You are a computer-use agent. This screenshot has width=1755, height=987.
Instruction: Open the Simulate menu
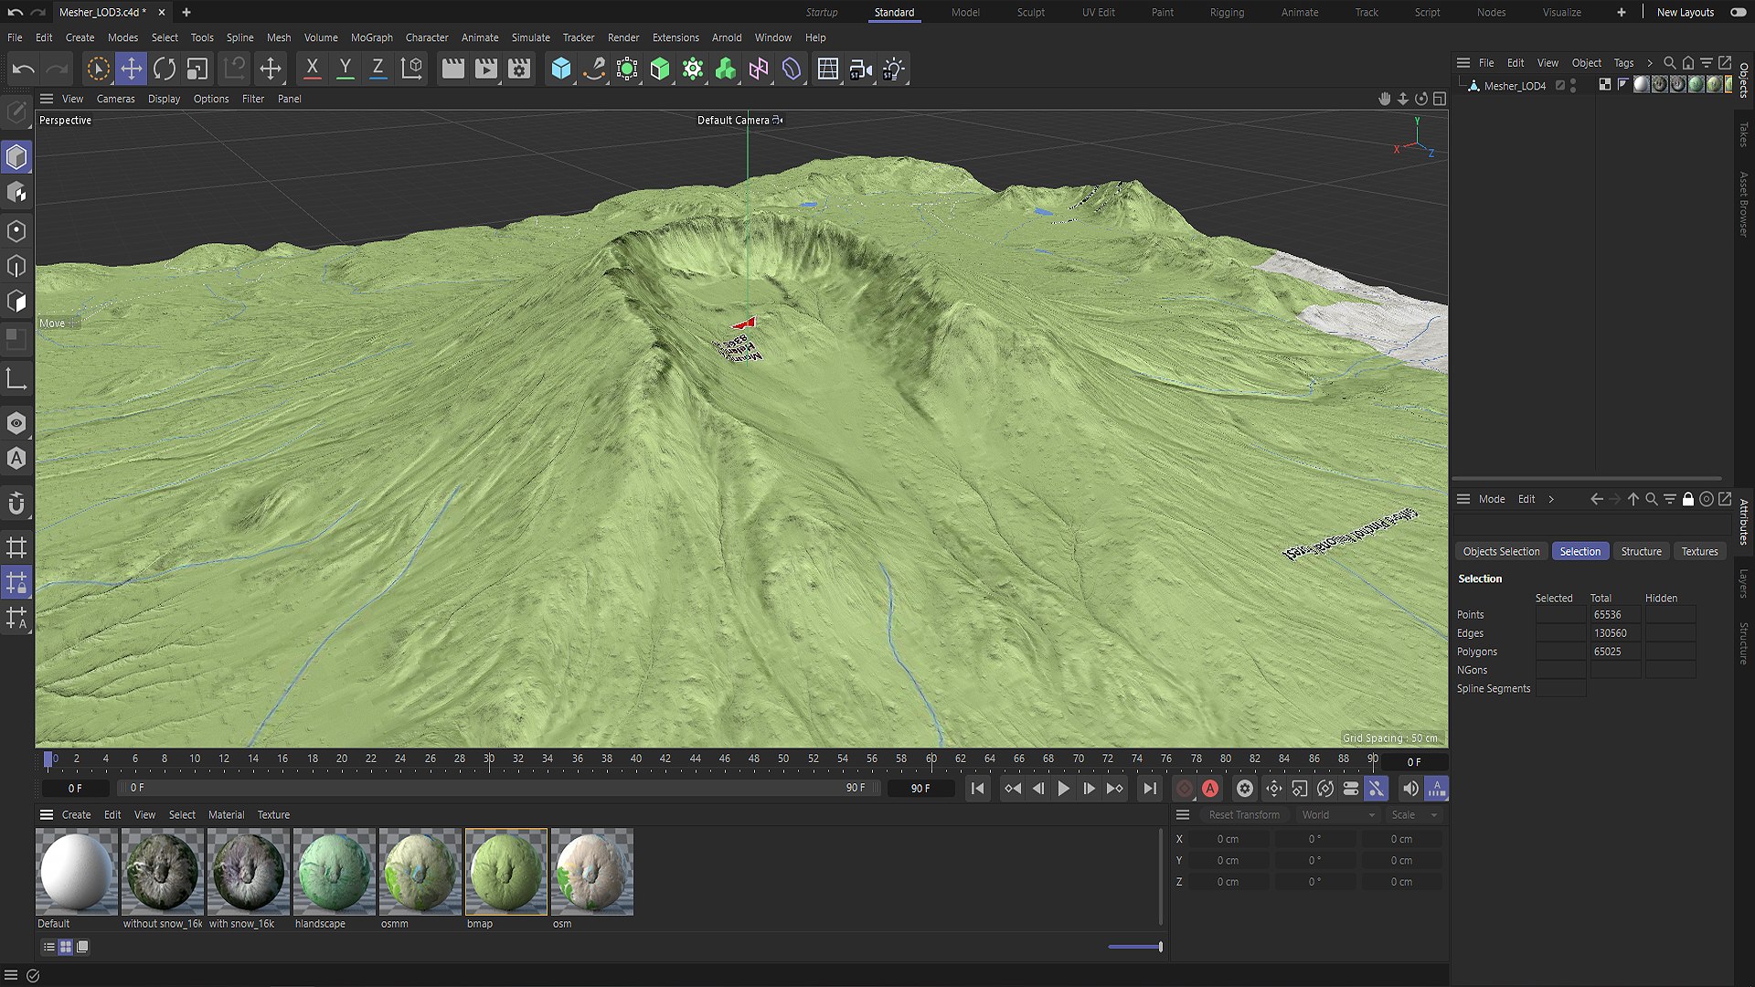tap(531, 37)
